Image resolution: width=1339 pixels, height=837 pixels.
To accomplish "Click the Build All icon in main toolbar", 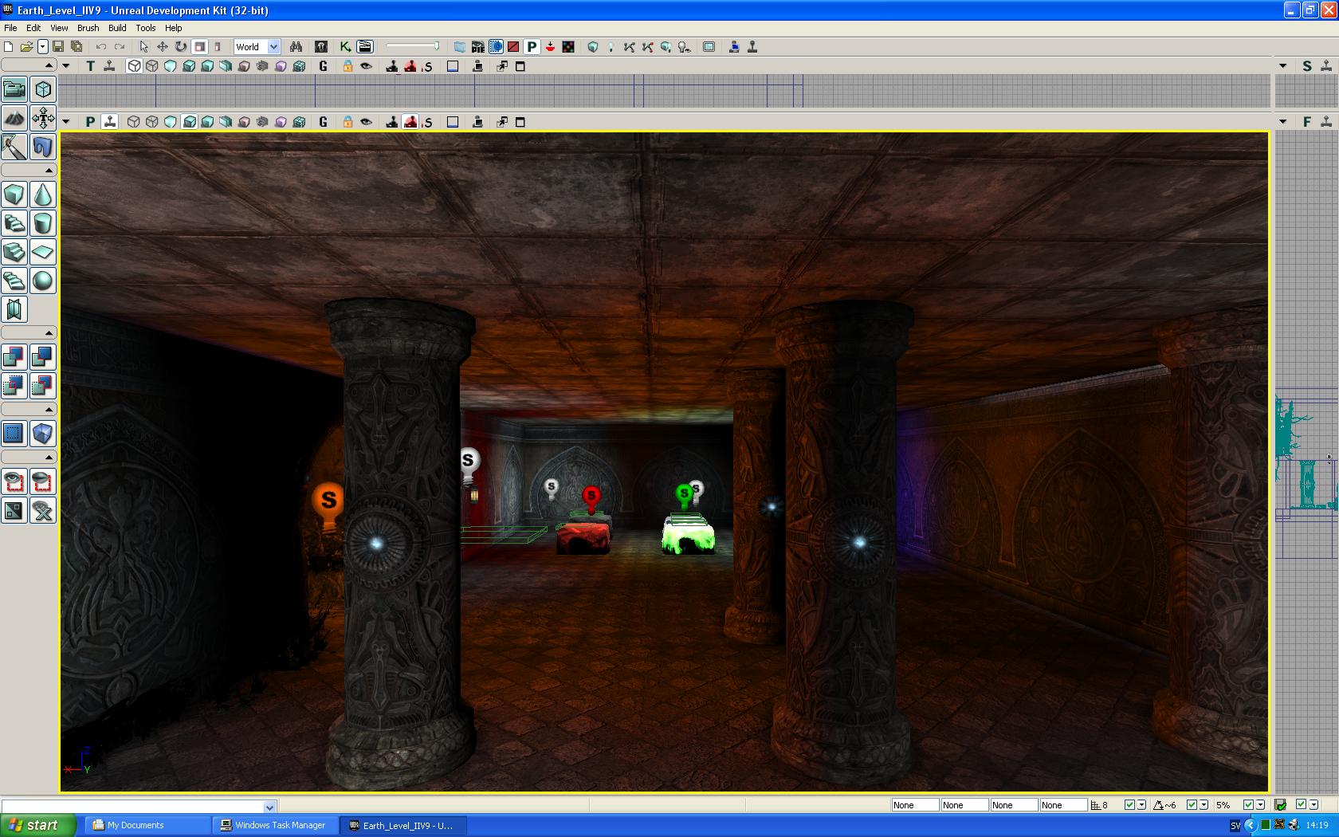I will point(666,47).
